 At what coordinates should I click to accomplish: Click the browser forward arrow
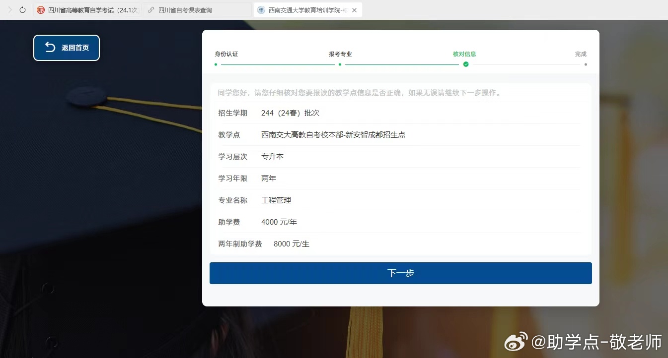click(x=10, y=10)
